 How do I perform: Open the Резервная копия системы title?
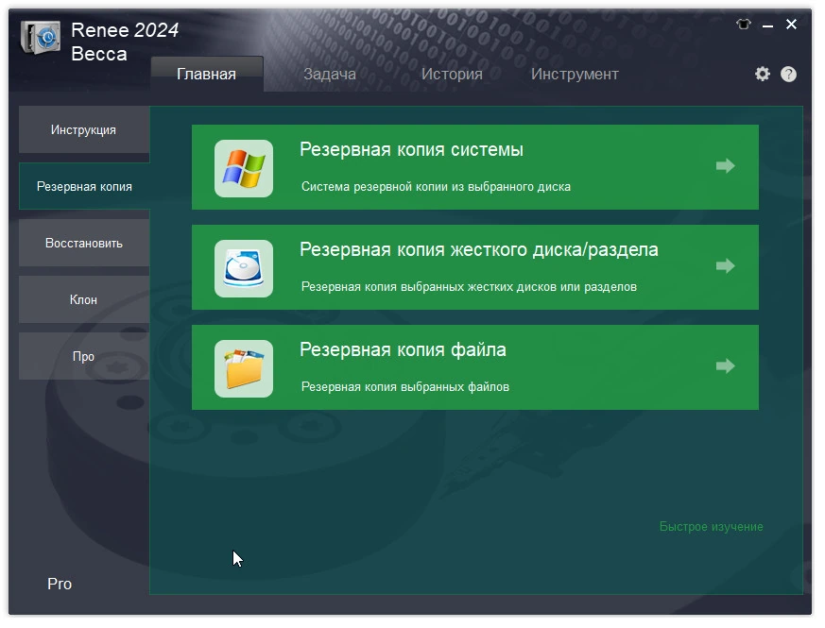pos(411,150)
